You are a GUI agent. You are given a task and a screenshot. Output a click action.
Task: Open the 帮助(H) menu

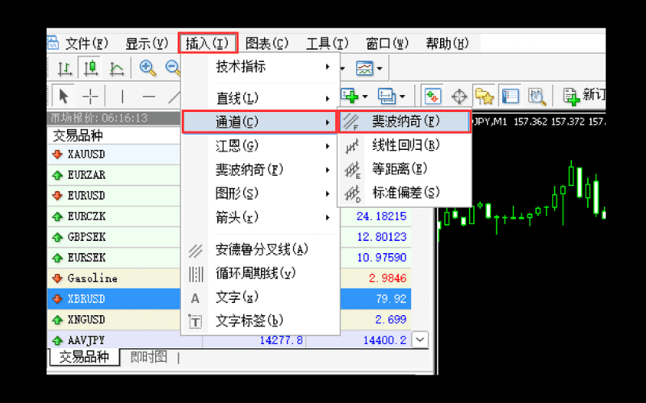coord(447,44)
